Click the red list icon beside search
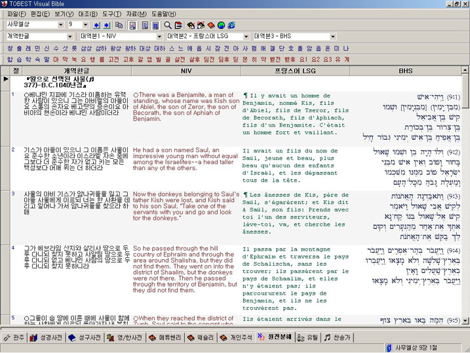This screenshot has width=470, height=353. (178, 26)
